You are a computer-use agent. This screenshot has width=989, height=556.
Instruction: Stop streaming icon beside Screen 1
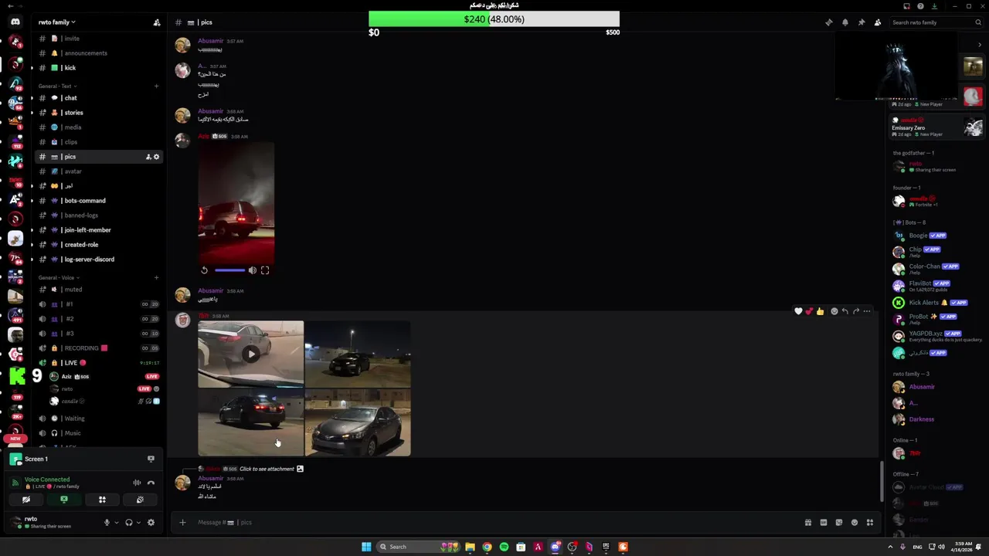tap(151, 459)
